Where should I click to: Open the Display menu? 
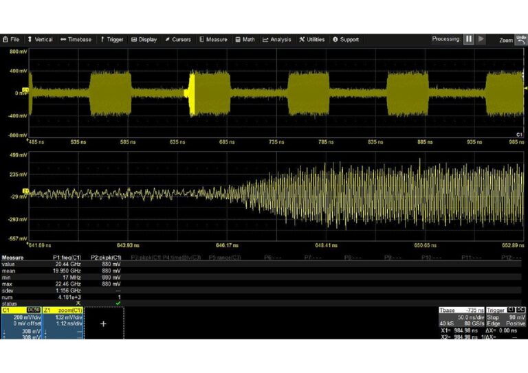coord(144,39)
